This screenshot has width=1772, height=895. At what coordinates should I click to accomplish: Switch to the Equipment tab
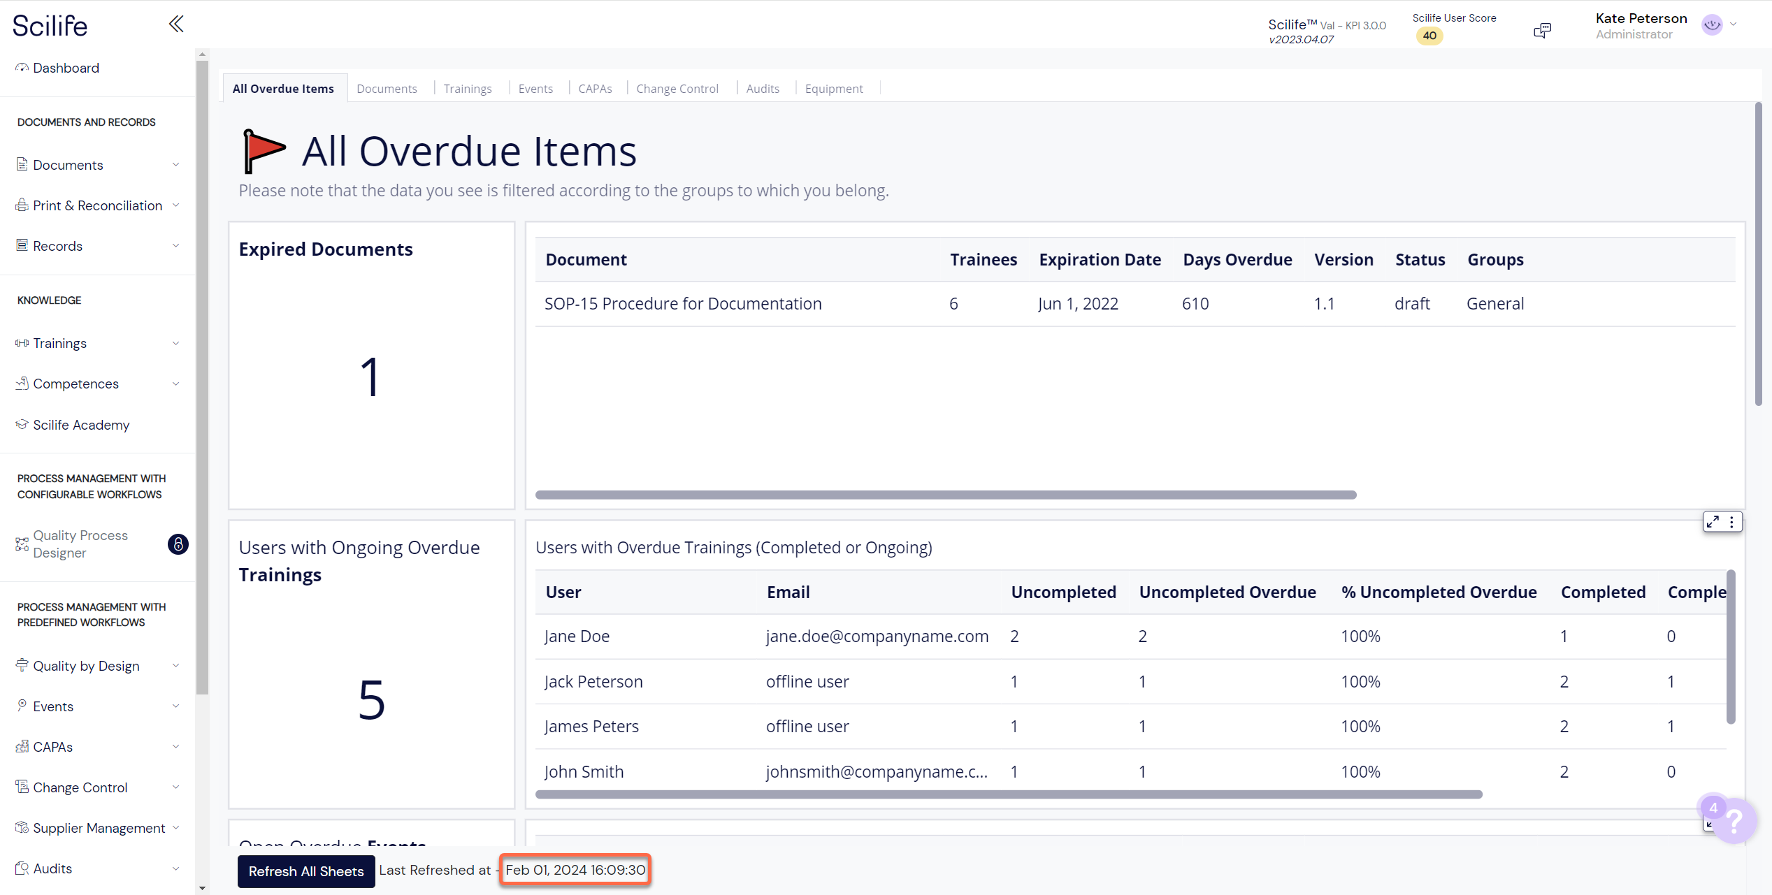click(834, 89)
